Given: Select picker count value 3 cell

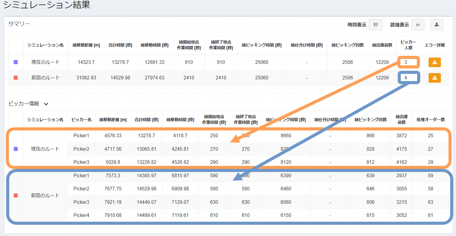Looking at the screenshot, I should pos(406,62).
